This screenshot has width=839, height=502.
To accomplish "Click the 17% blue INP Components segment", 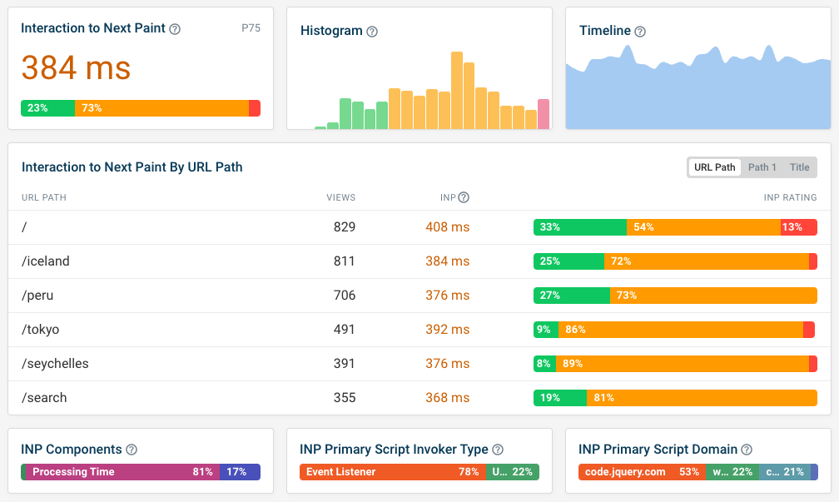I will click(240, 472).
